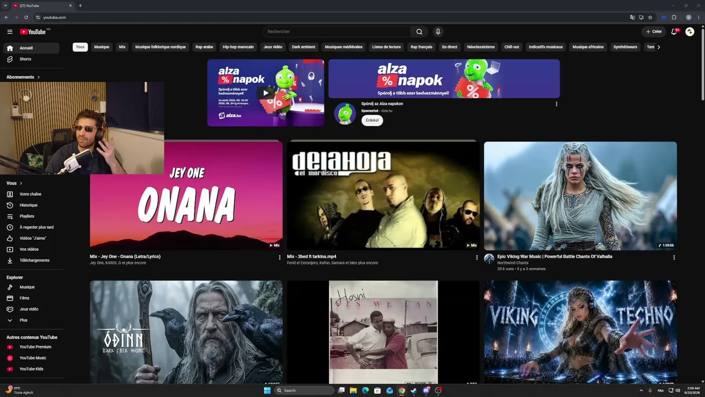
Task: Open the Chrome tab search dropdown
Action: [5, 6]
